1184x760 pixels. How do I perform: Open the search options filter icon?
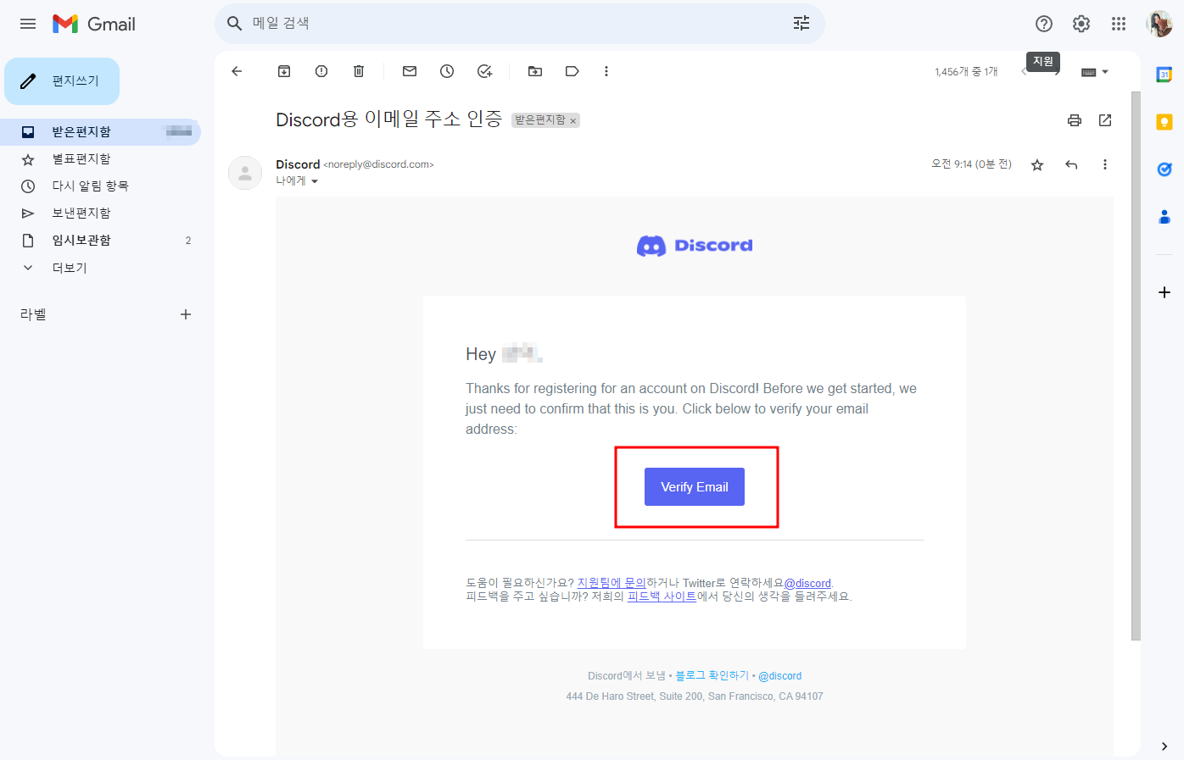pyautogui.click(x=801, y=24)
